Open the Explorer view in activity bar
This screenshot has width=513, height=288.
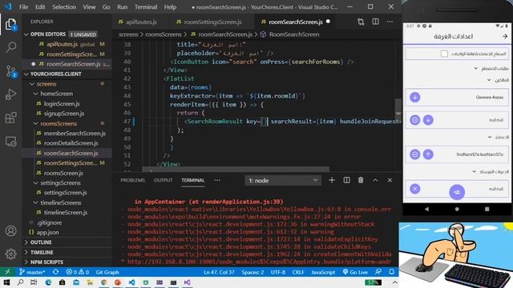point(10,24)
